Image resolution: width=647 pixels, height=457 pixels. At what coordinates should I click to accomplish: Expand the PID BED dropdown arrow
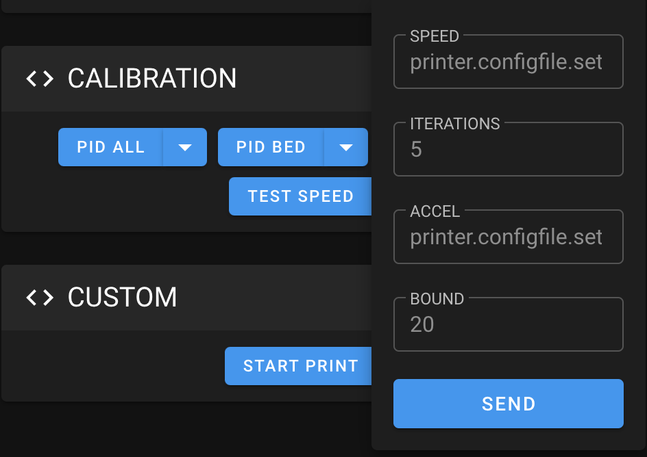tap(346, 147)
